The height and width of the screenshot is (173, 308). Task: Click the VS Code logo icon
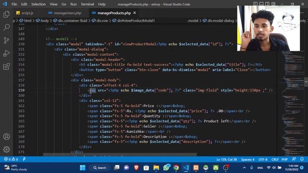(x=5, y=4)
